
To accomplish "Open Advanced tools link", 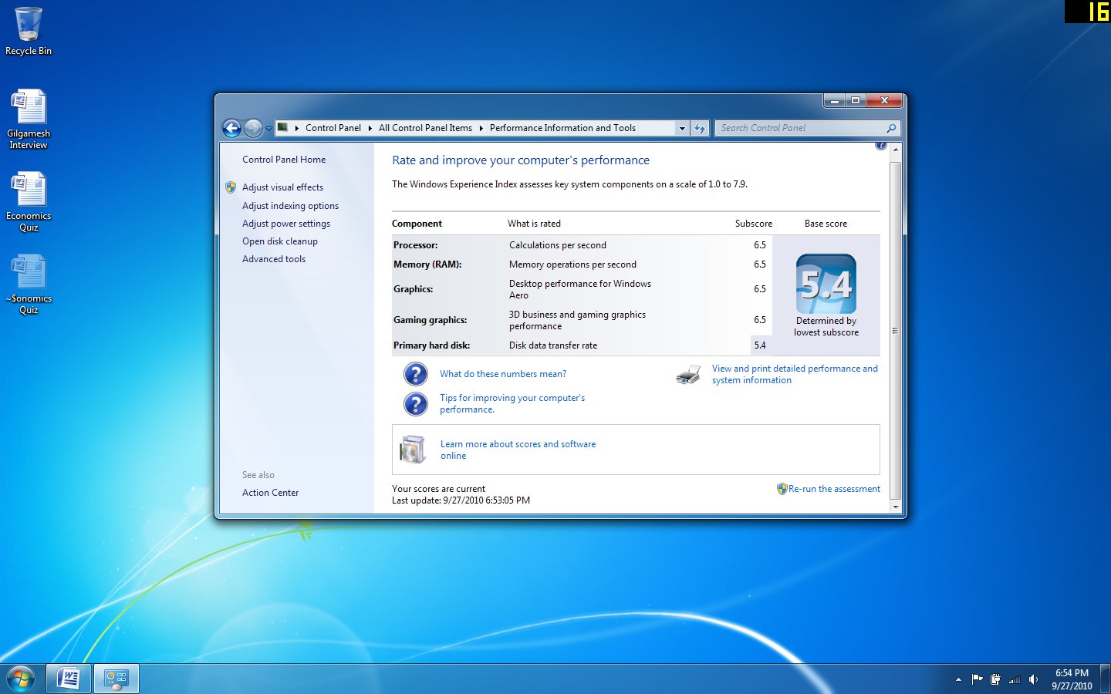I will click(x=274, y=259).
